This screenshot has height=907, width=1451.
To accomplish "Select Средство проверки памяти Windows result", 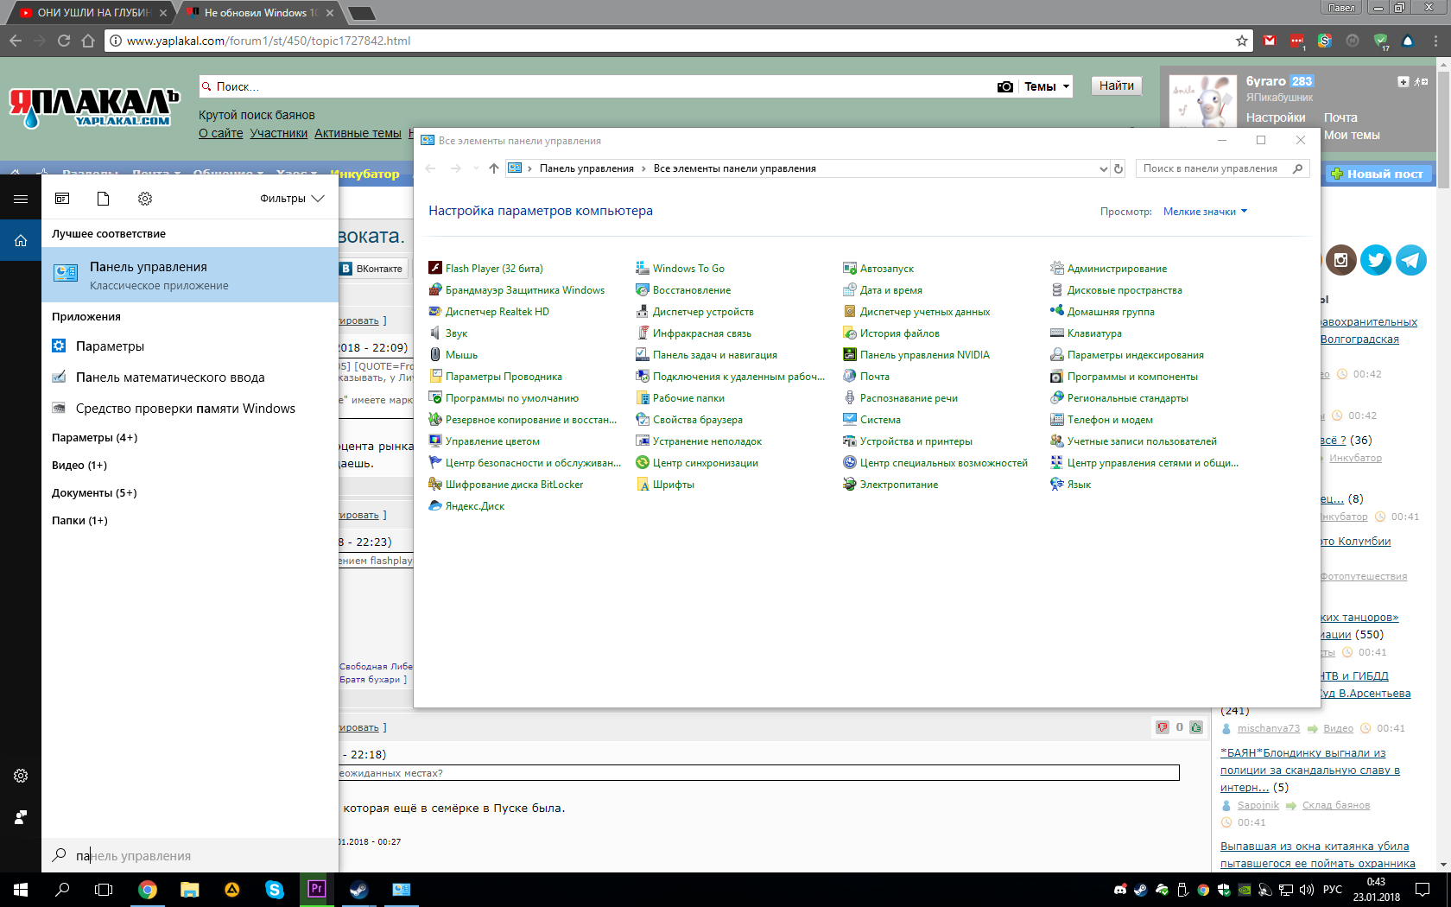I will [190, 409].
